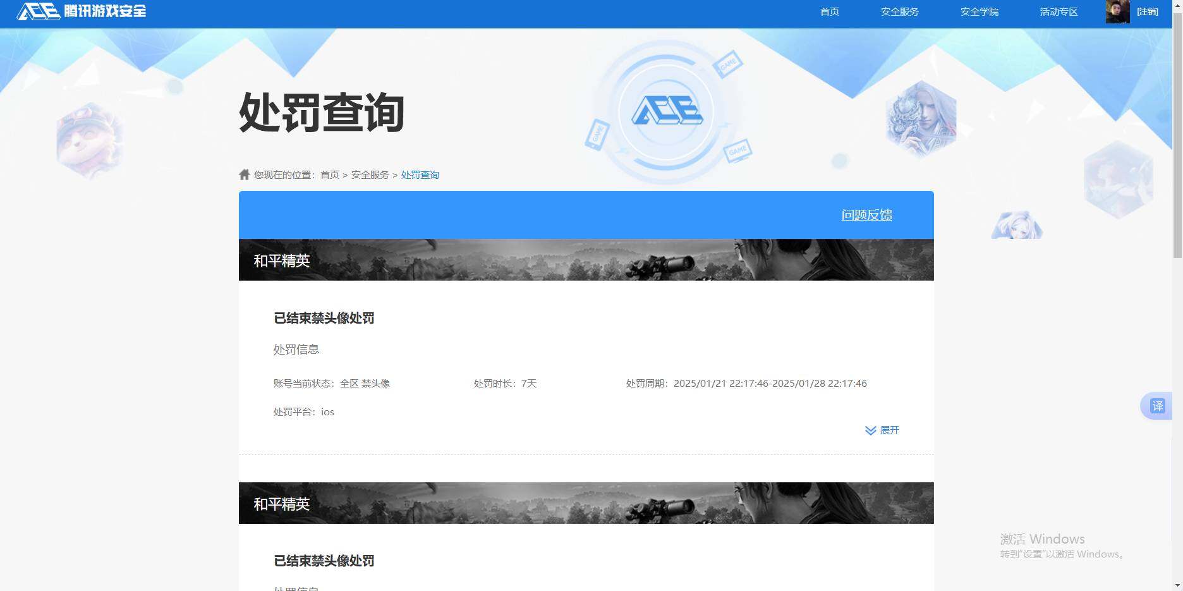Viewport: 1183px width, 591px height.
Task: Click the user avatar photo in the navbar
Action: pyautogui.click(x=1117, y=11)
